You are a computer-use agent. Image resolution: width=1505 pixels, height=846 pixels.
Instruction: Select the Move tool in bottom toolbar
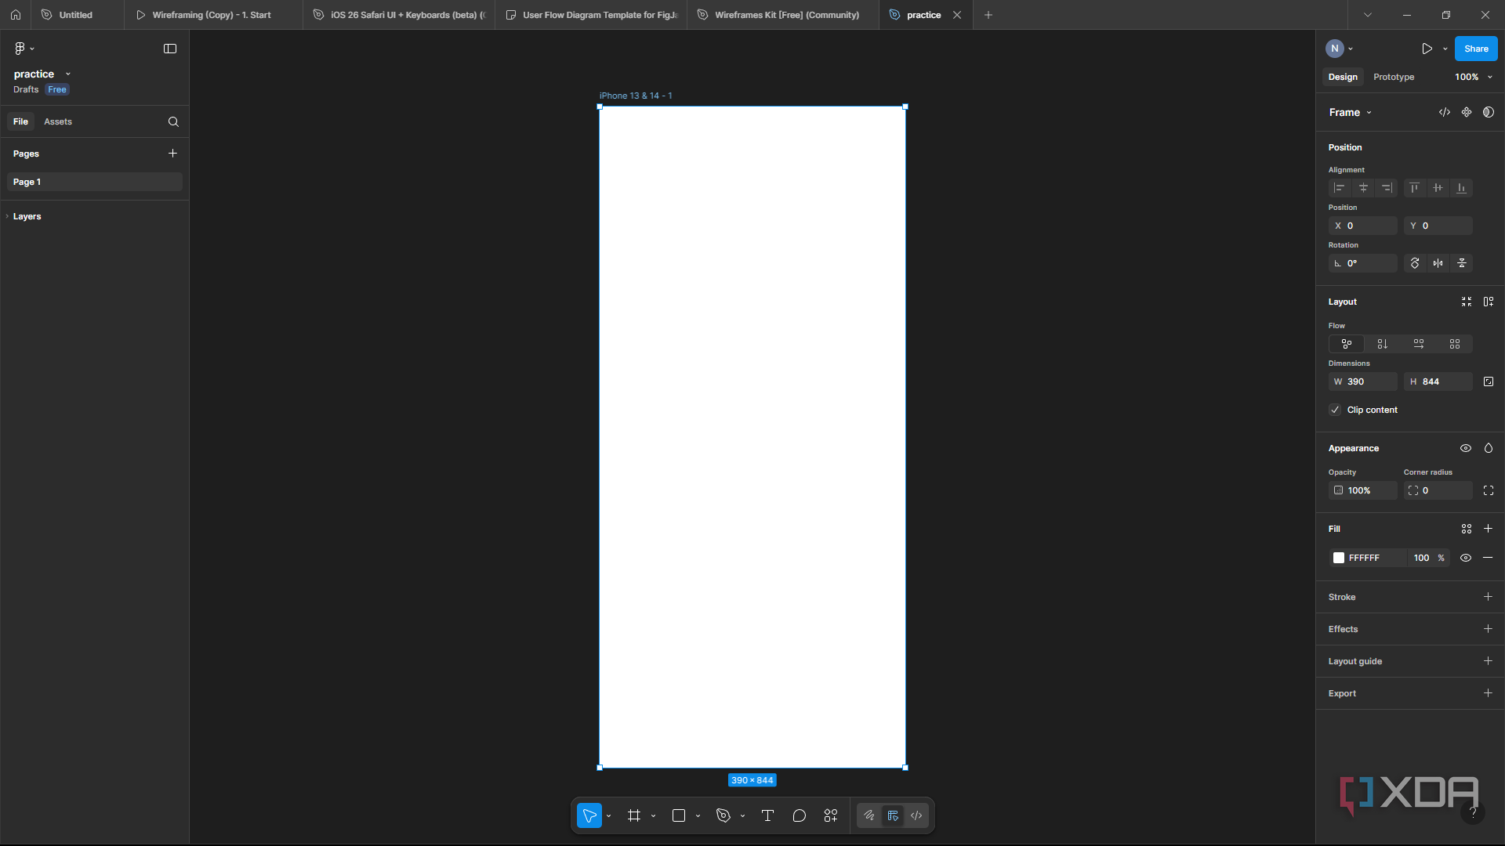tap(589, 815)
